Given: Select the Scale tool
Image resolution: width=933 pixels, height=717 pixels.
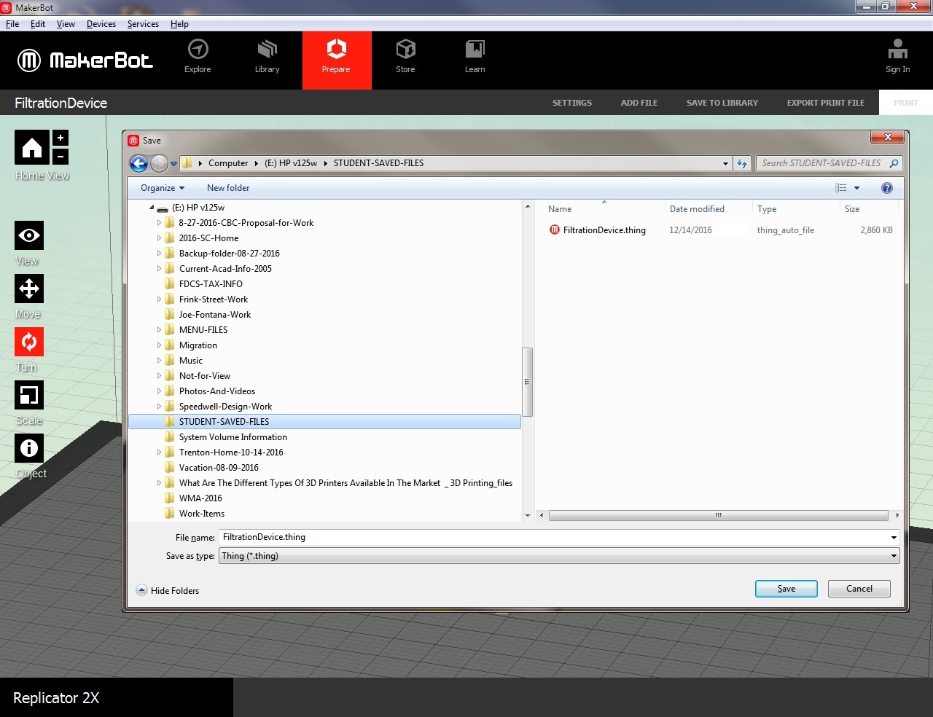Looking at the screenshot, I should 29,395.
